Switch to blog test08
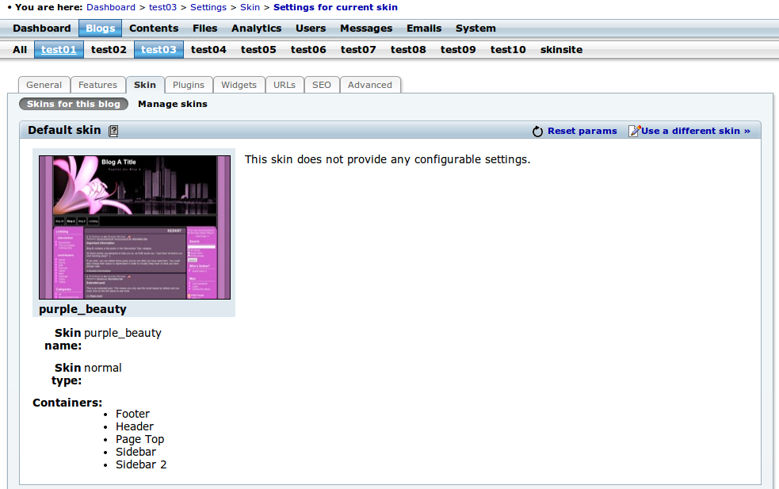This screenshot has height=489, width=779. coord(408,50)
